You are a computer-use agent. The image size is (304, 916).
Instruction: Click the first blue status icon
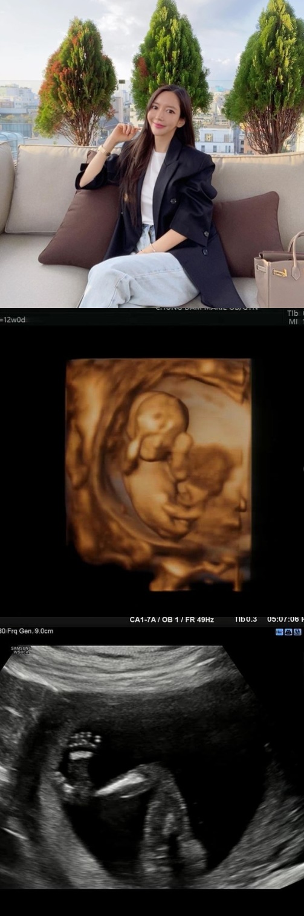click(x=279, y=632)
